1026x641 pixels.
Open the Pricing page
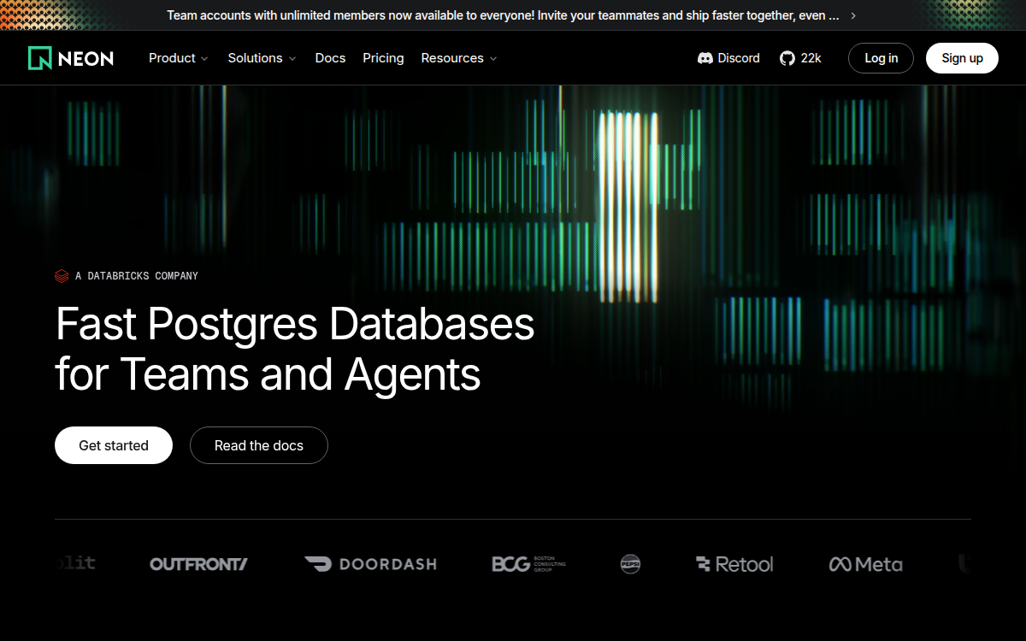click(383, 58)
